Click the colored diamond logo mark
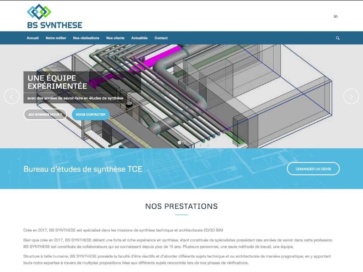 click(x=39, y=11)
